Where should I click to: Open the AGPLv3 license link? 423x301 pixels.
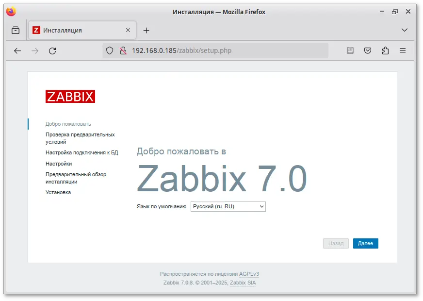click(250, 274)
